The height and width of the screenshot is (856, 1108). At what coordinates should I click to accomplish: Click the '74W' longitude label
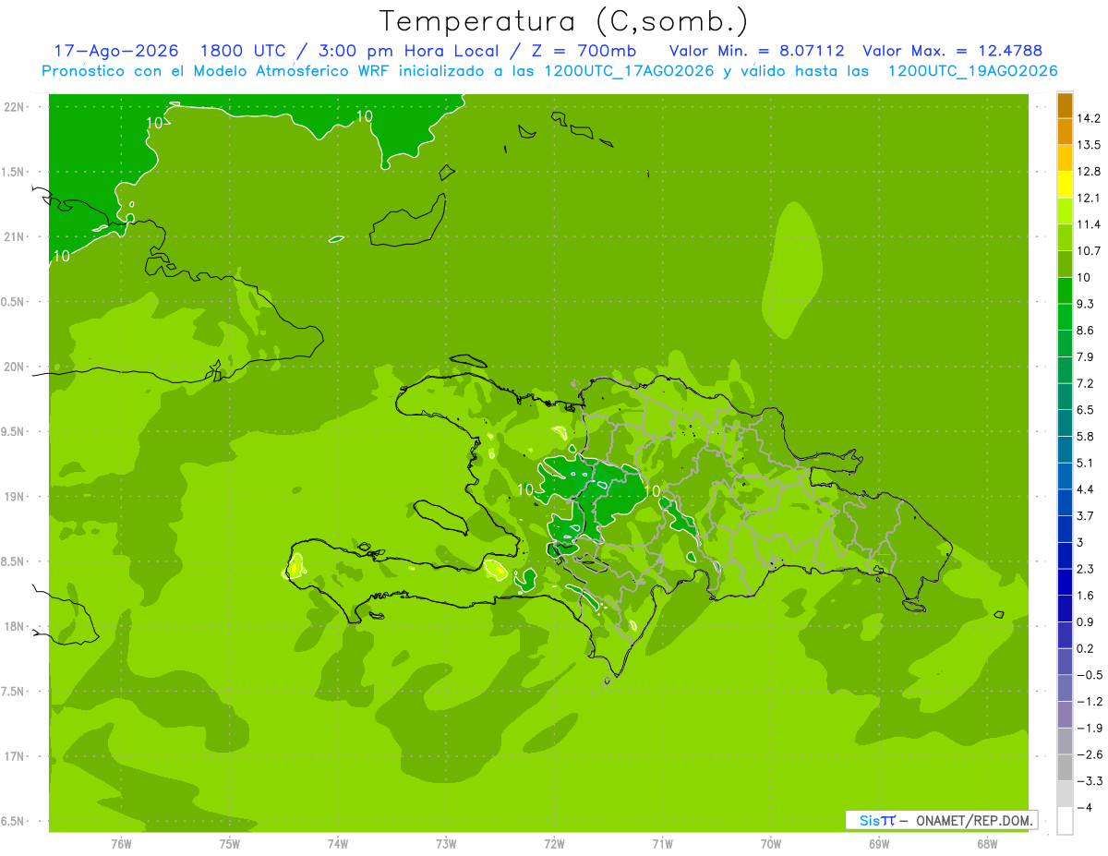click(x=337, y=843)
